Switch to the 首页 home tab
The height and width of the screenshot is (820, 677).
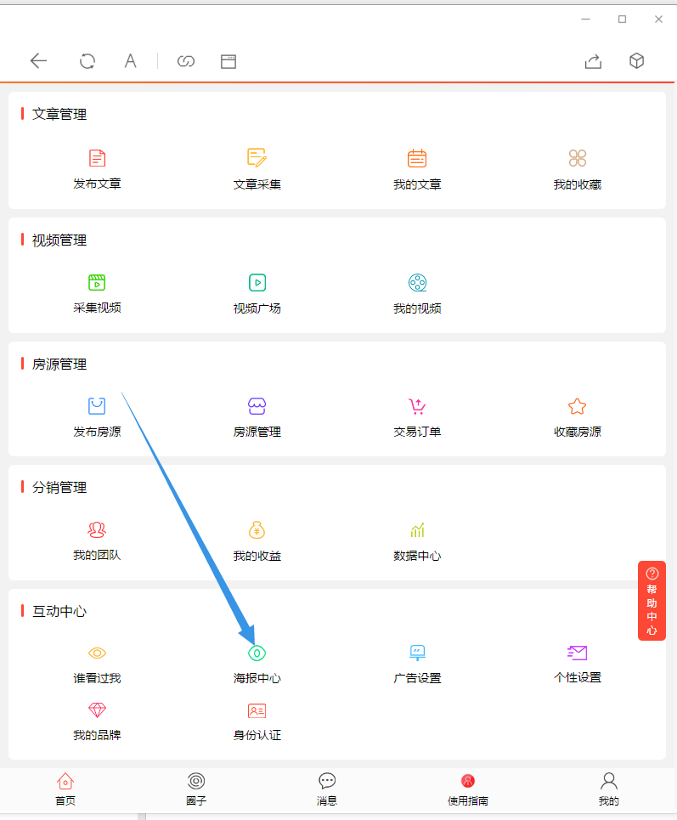click(x=65, y=787)
